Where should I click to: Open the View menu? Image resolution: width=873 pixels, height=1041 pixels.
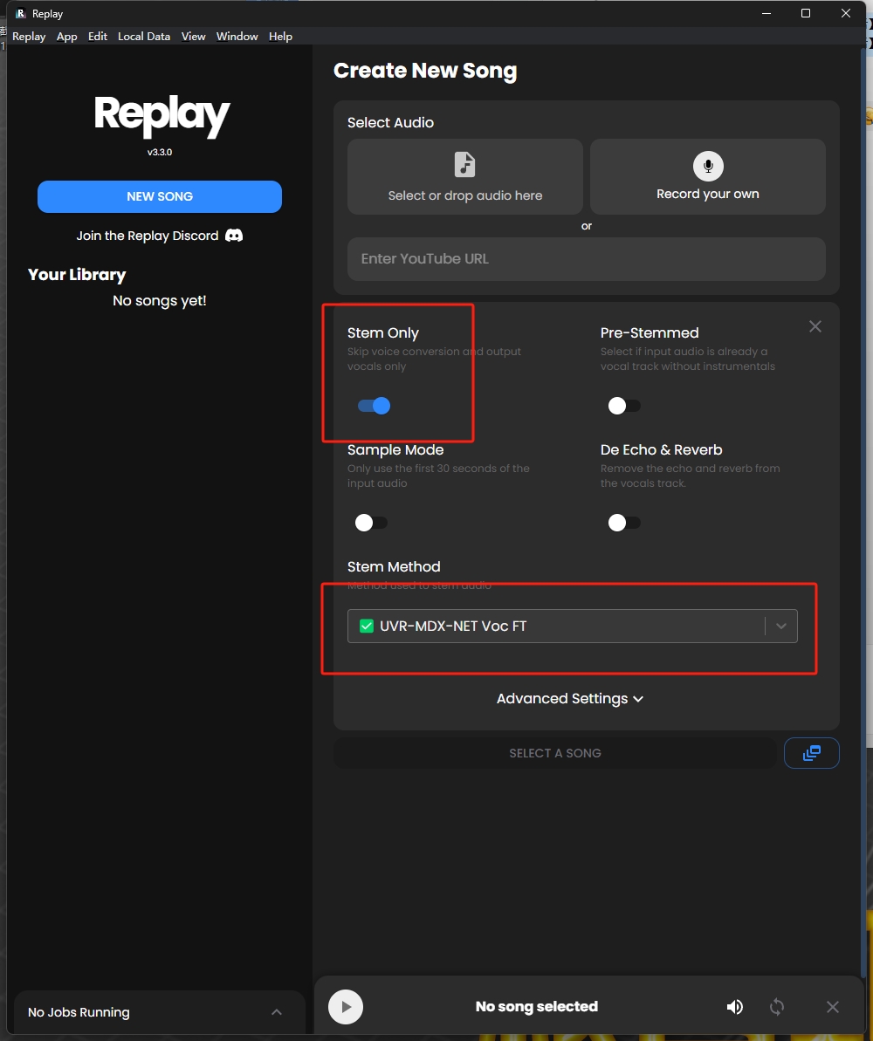tap(193, 37)
